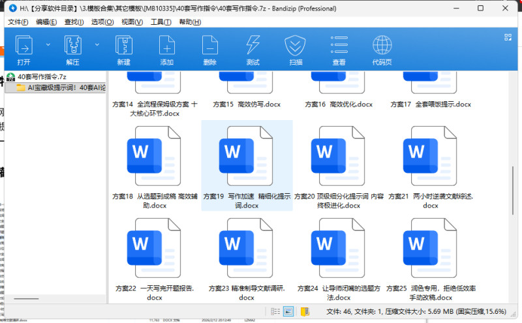This screenshot has height=323, width=522.
Task: Minimize the Bandizip window
Action: pos(456,8)
